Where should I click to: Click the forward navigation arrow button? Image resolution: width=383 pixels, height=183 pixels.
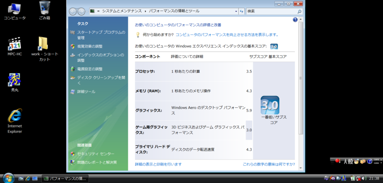coord(81,11)
